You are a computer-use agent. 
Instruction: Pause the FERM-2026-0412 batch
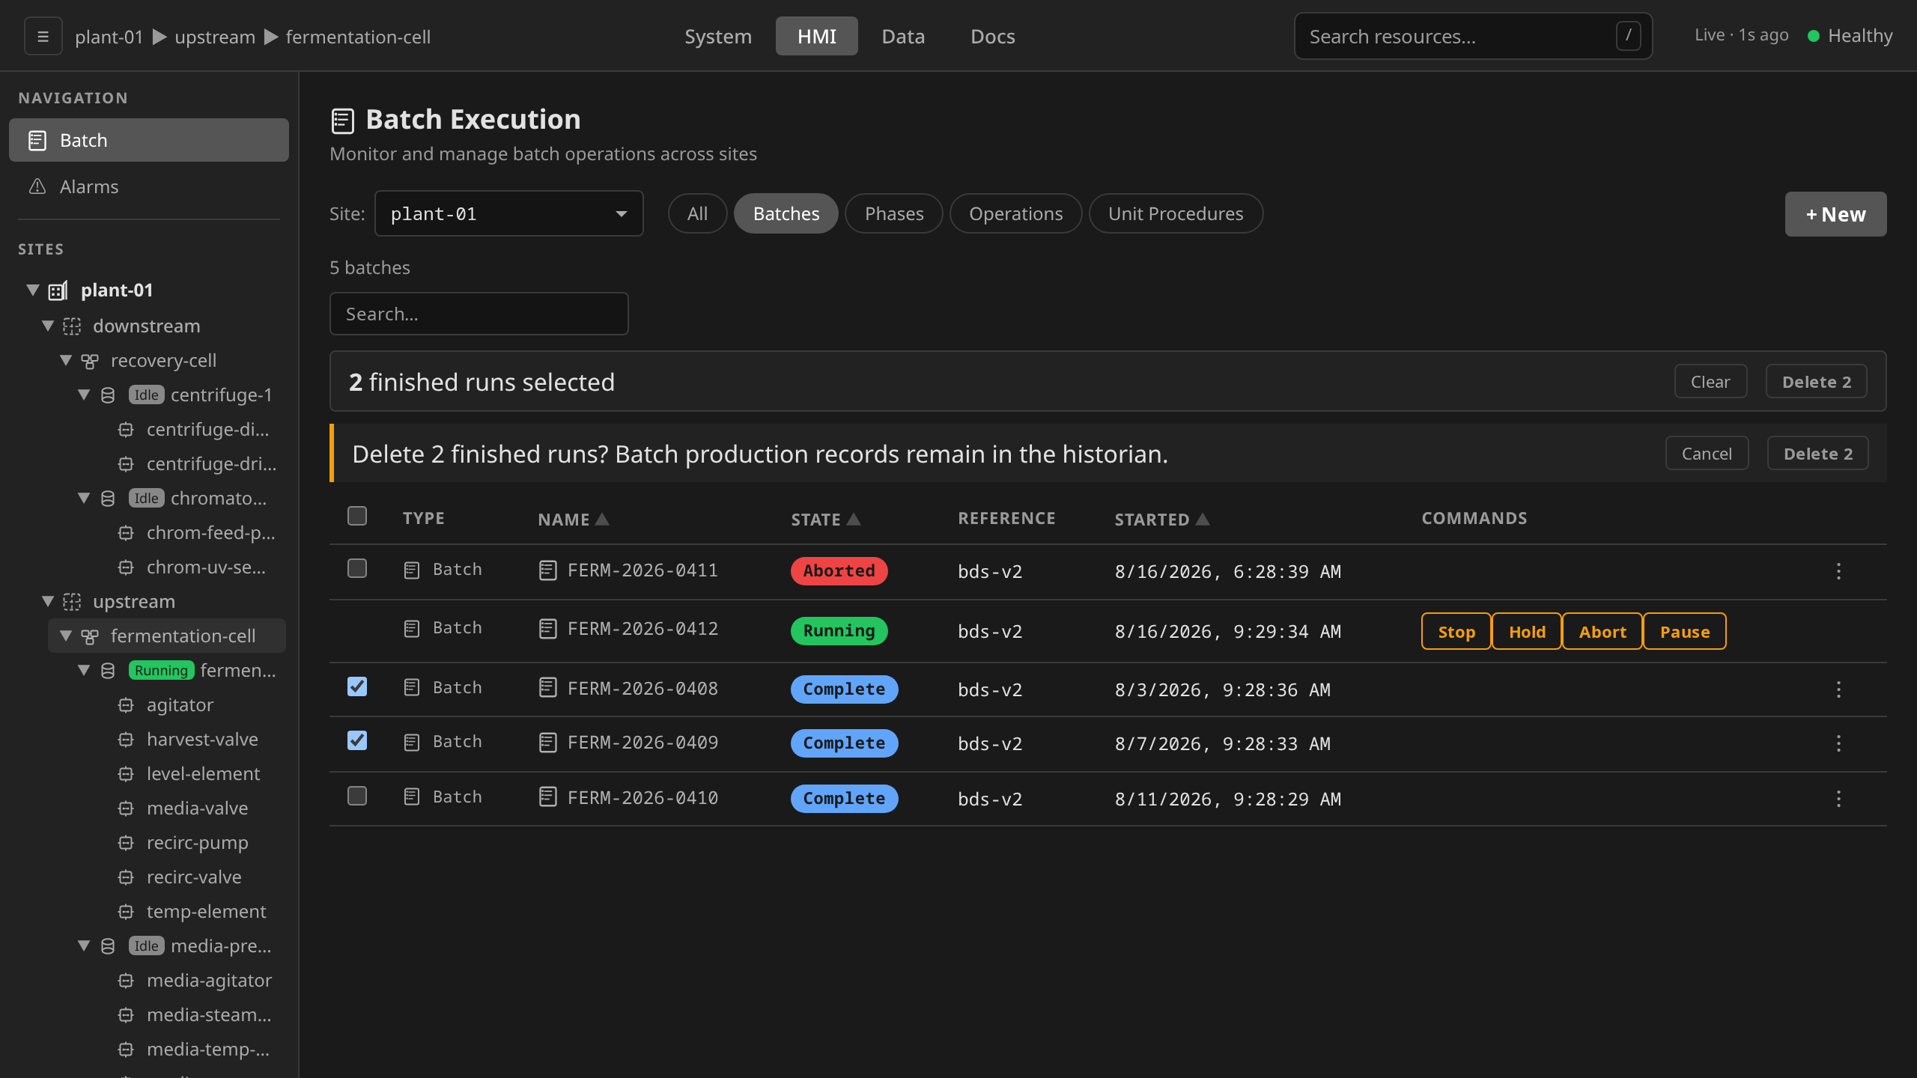tap(1685, 632)
